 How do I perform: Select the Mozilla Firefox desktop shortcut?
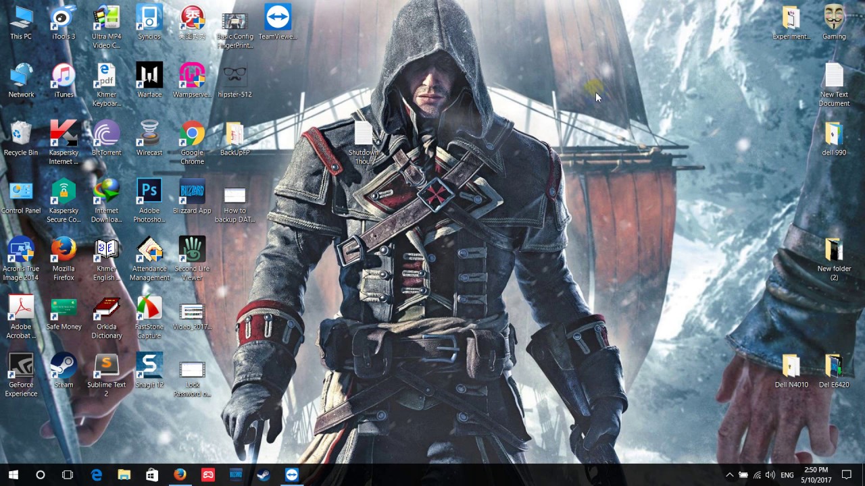64,259
